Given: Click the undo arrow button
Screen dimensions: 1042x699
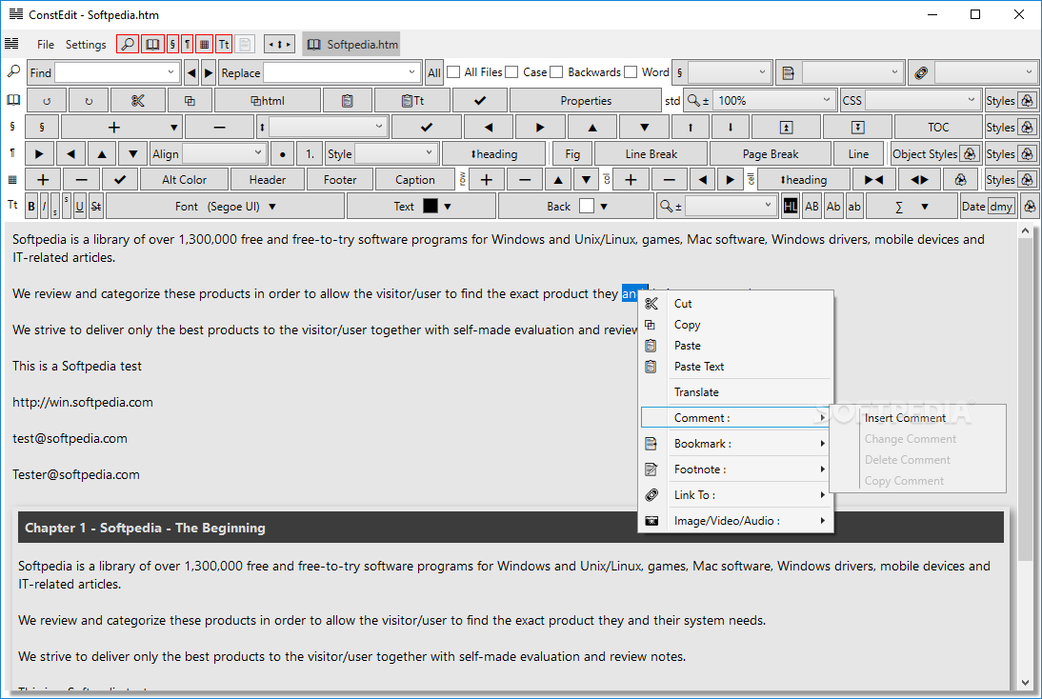Looking at the screenshot, I should [x=47, y=100].
